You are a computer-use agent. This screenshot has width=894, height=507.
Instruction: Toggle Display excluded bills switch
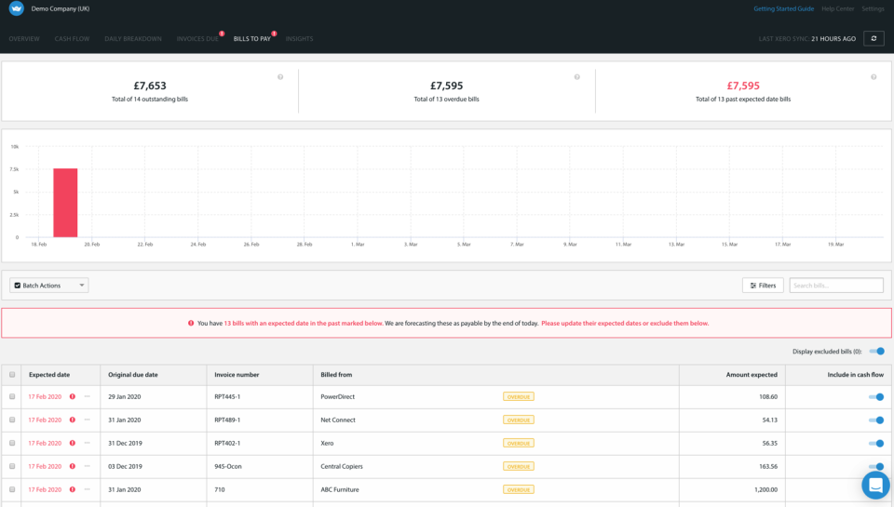(x=877, y=352)
